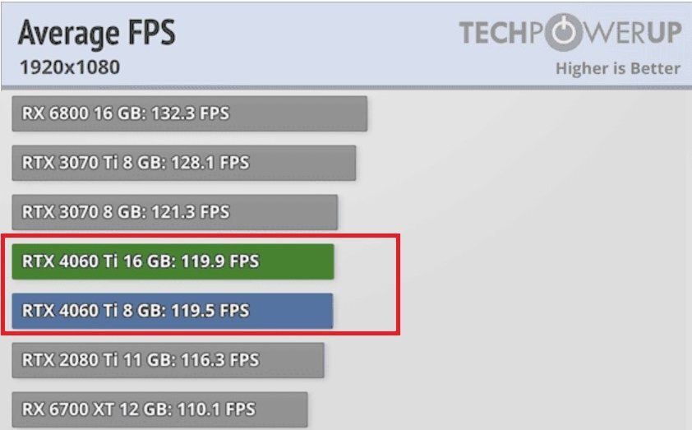Image resolution: width=692 pixels, height=430 pixels.
Task: Click the TechPowerUp logo text
Action: (x=570, y=33)
